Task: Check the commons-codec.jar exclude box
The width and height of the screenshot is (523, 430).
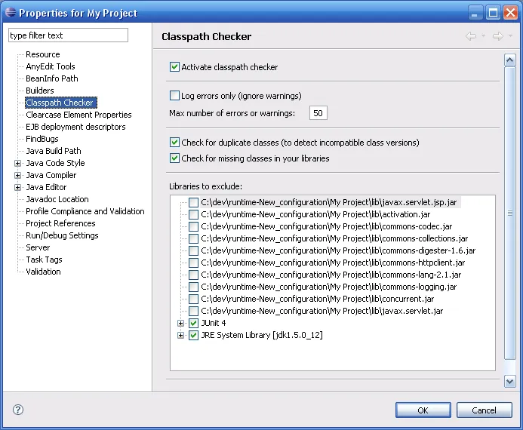Action: tap(193, 226)
